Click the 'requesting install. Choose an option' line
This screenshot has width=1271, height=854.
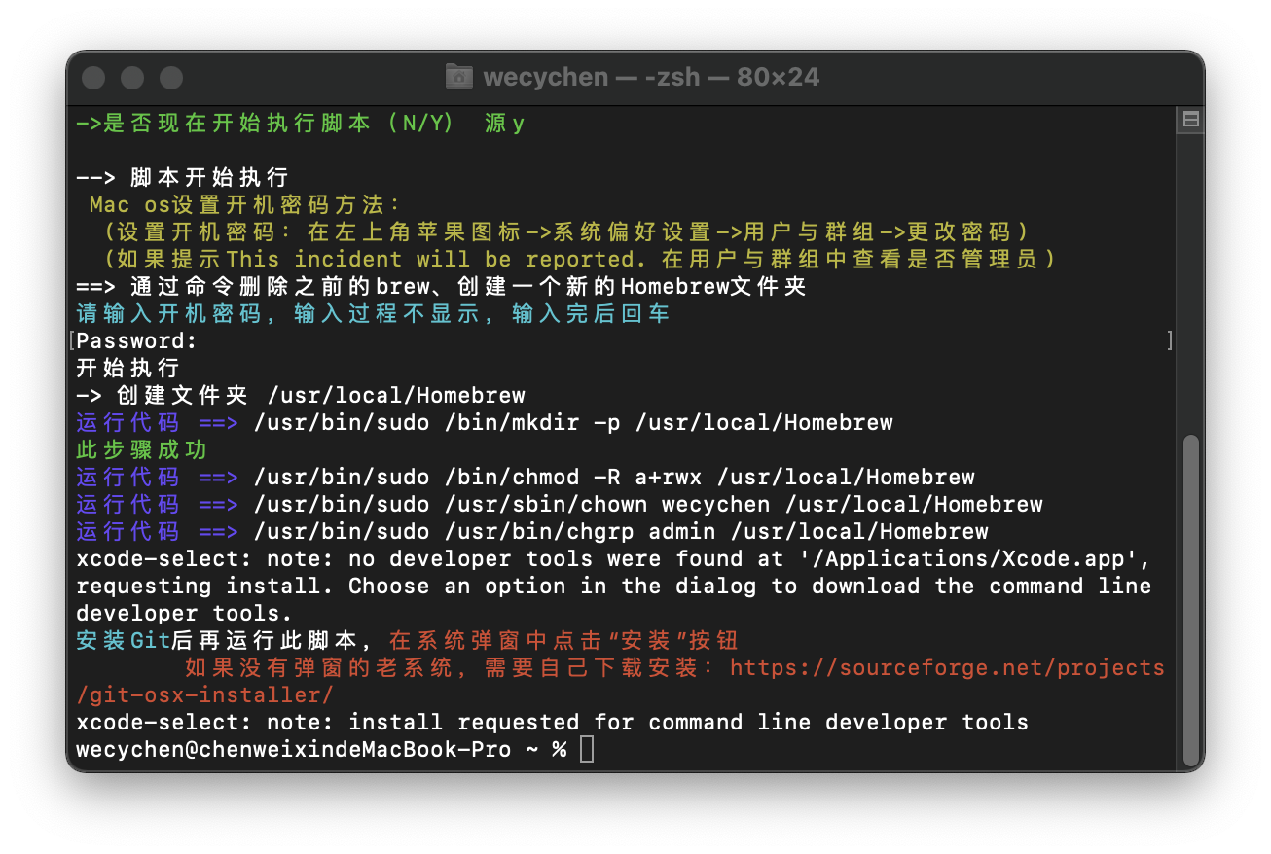614,587
